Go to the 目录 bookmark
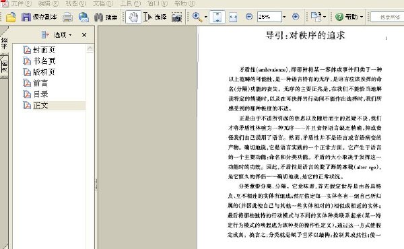 click(x=40, y=94)
